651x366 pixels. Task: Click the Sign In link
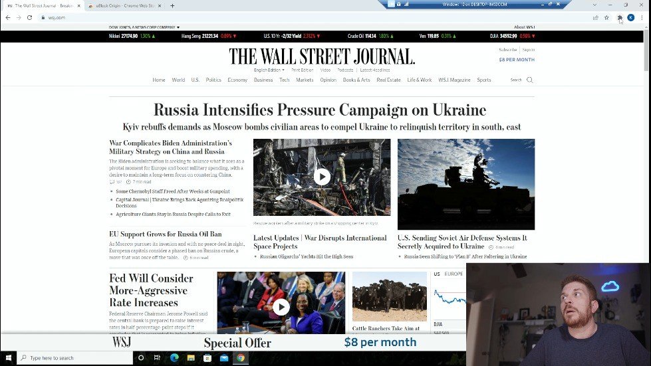(x=529, y=50)
